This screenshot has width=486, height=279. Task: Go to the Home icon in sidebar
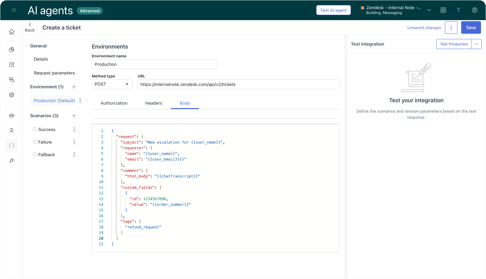click(12, 32)
